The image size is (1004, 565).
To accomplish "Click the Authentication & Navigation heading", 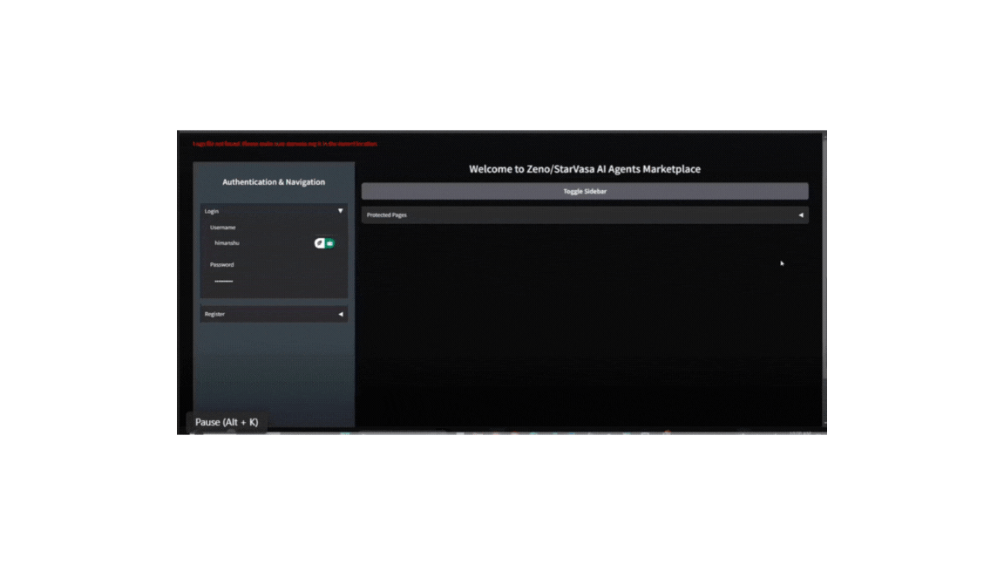I will [x=274, y=182].
